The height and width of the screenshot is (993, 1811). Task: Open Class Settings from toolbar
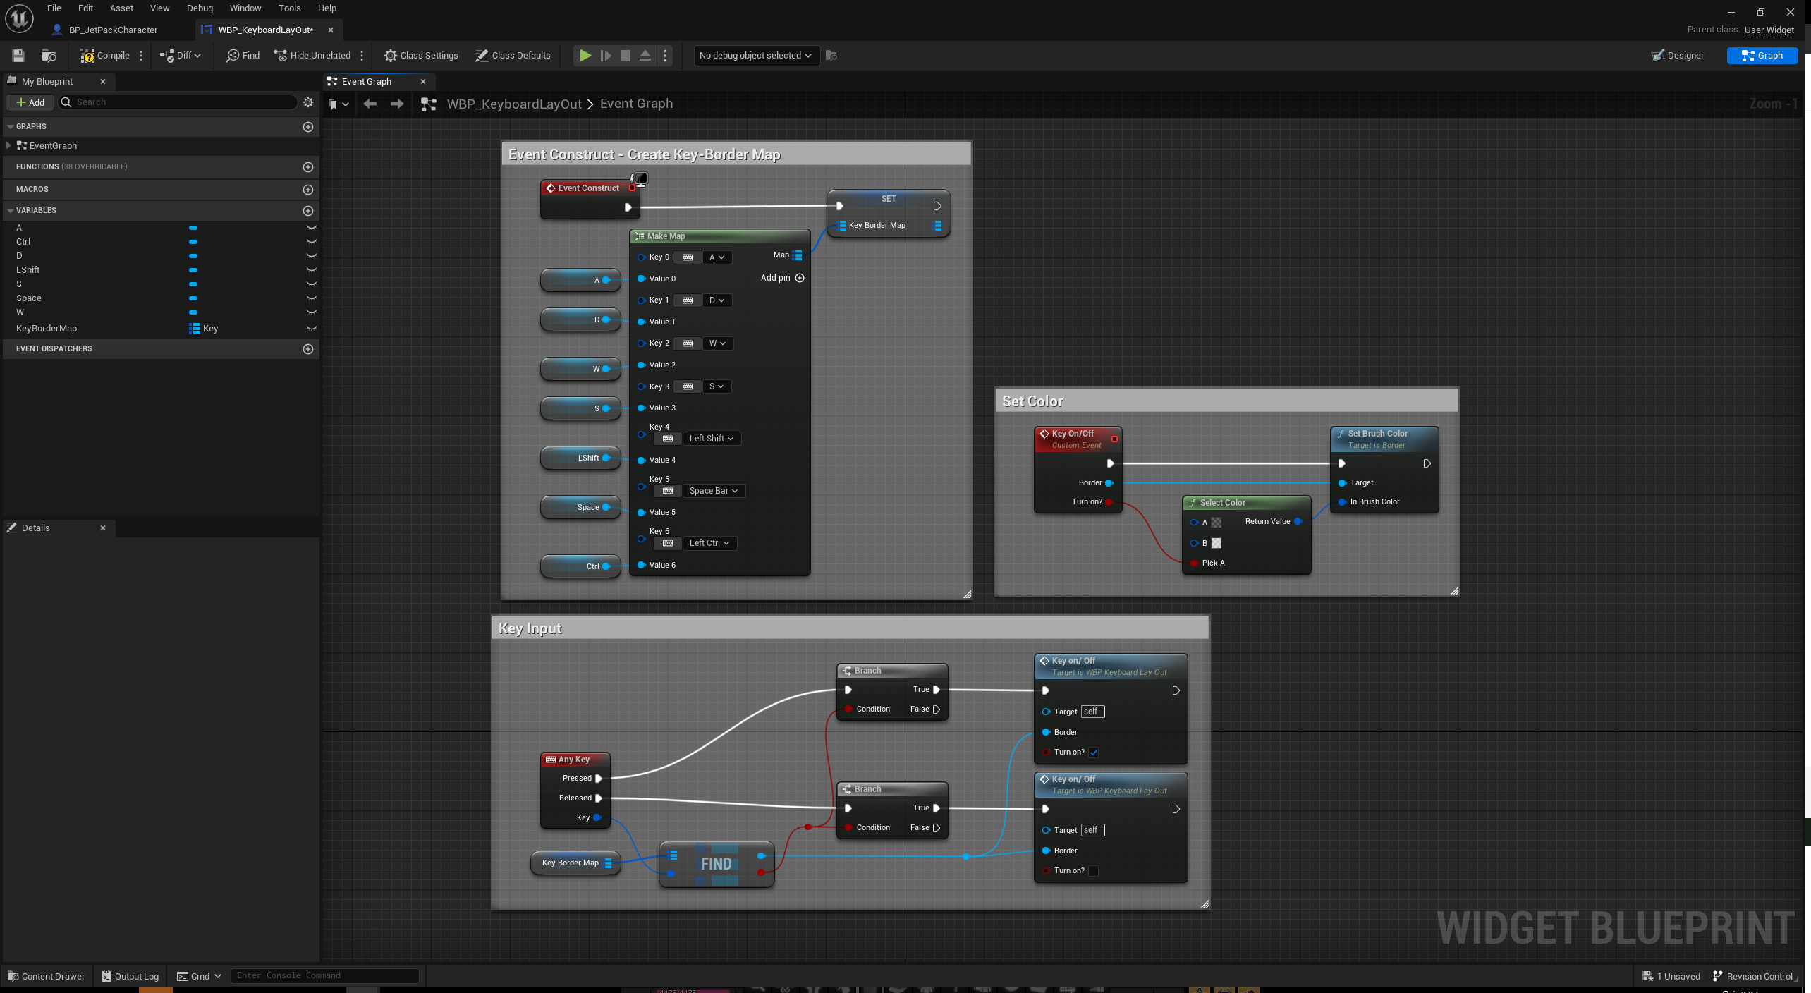(x=420, y=55)
